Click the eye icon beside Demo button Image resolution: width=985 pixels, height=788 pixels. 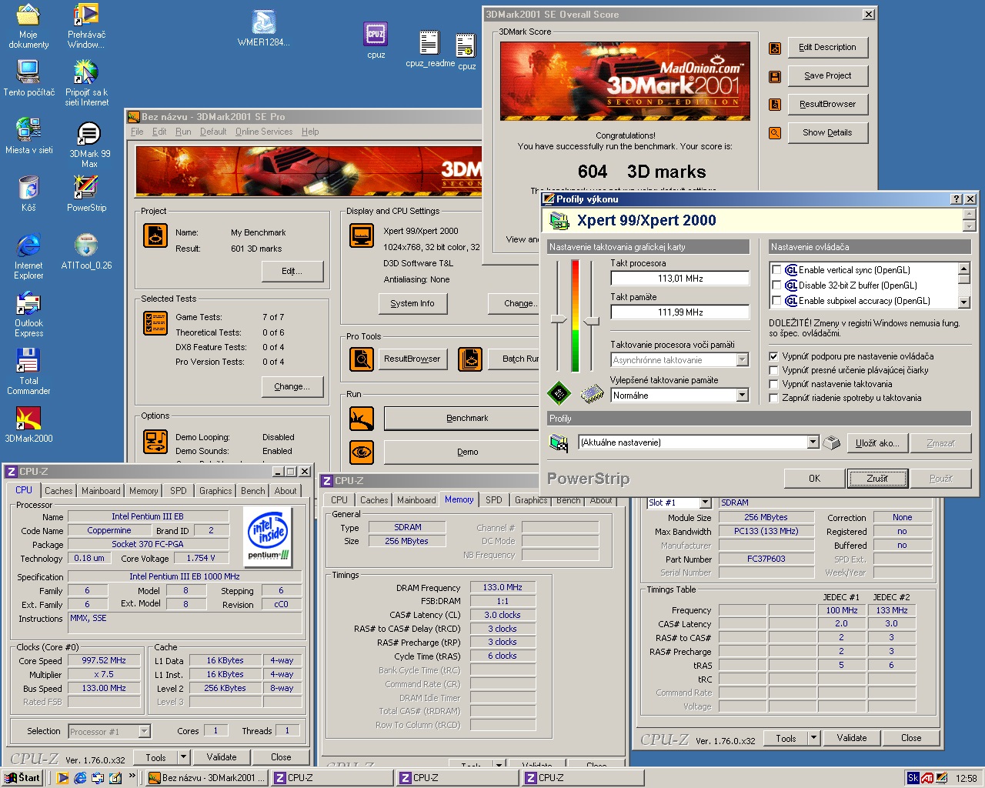click(362, 452)
